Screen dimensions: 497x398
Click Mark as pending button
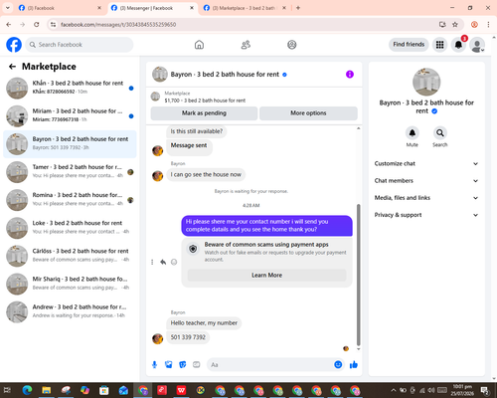pos(204,113)
